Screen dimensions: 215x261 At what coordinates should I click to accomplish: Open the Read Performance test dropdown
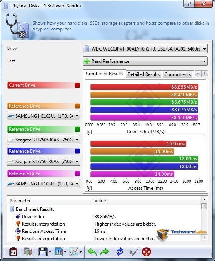pyautogui.click(x=145, y=61)
